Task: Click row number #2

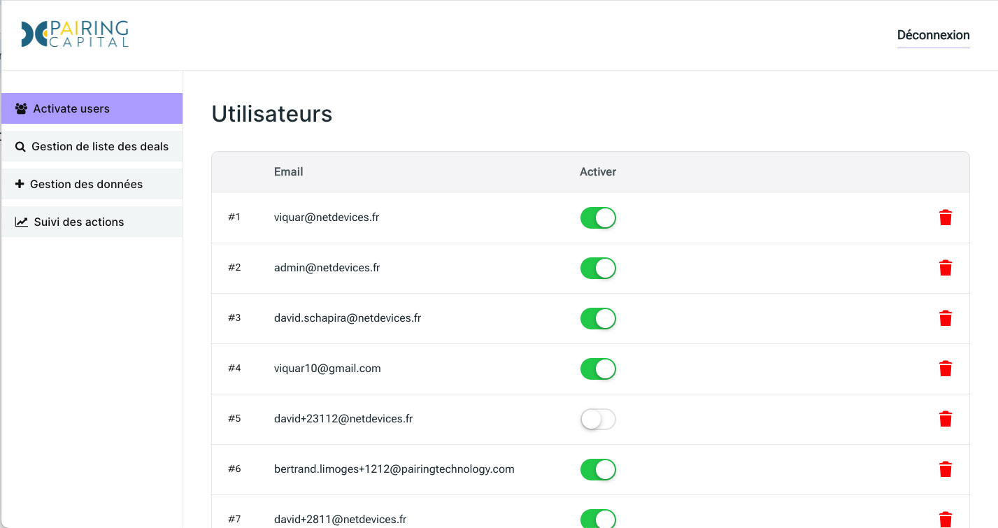Action: click(234, 268)
